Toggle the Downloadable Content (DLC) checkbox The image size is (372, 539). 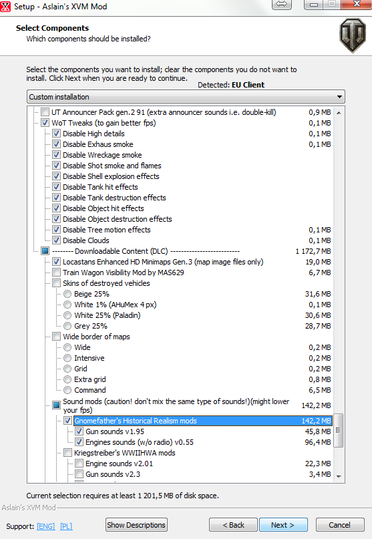tap(45, 250)
